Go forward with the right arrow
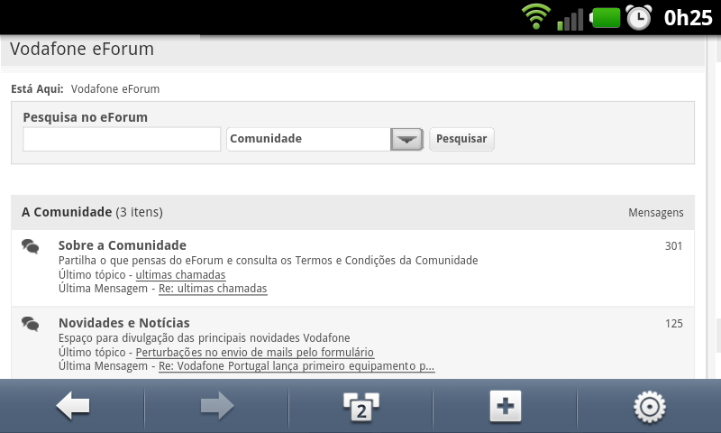 217,406
